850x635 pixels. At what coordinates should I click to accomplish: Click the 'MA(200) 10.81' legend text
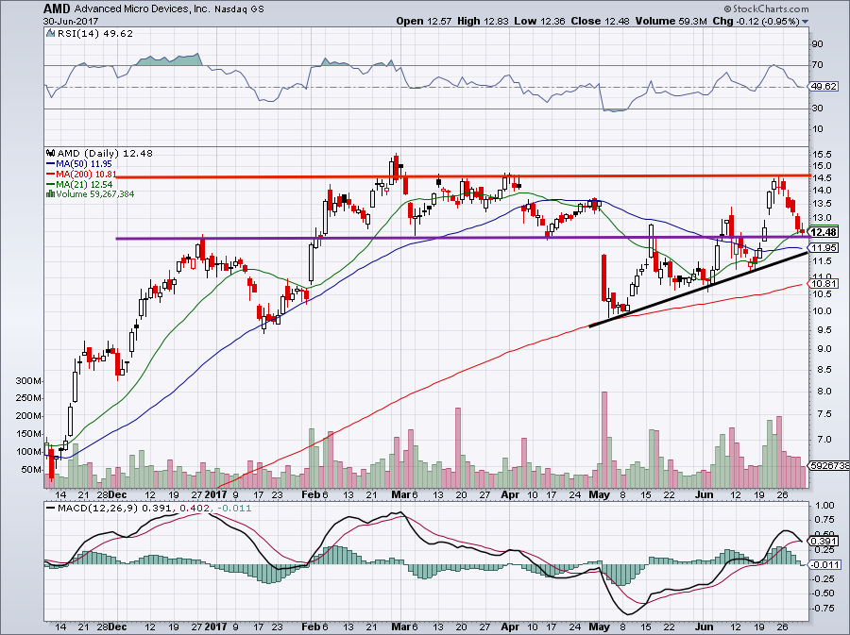pos(87,174)
